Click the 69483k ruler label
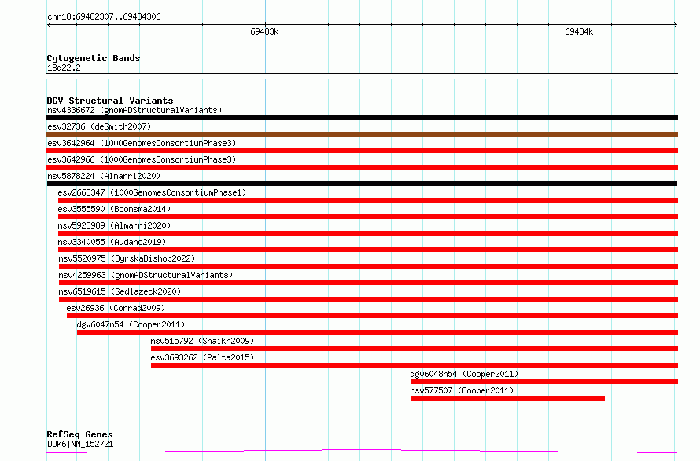This screenshot has width=700, height=461. coord(264,32)
